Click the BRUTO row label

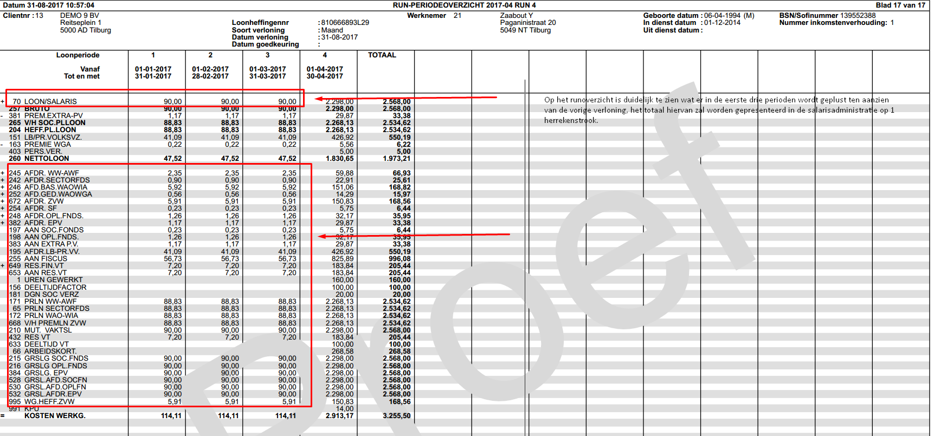click(37, 109)
